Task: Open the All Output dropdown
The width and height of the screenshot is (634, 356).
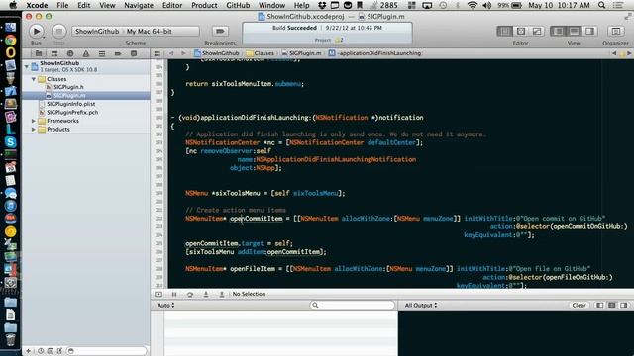Action: (421, 306)
